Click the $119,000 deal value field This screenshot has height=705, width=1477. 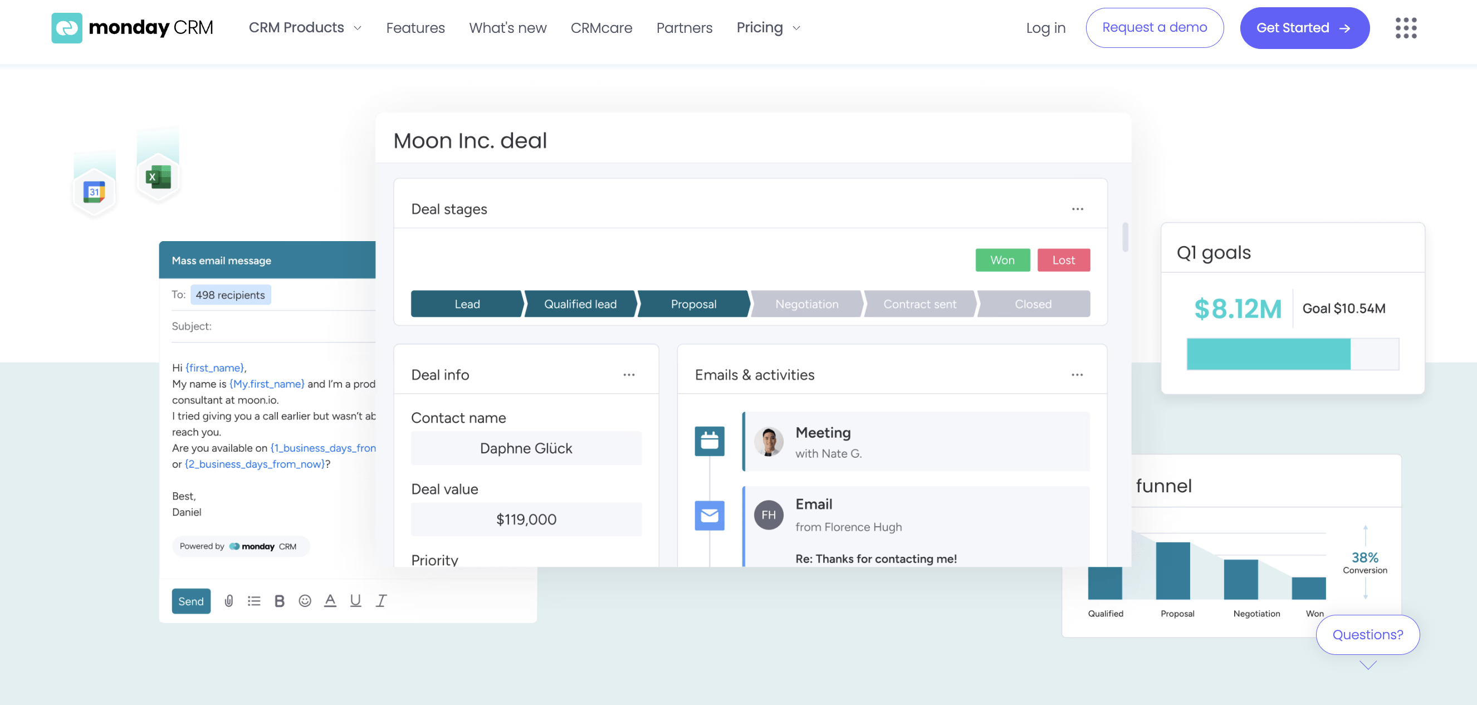click(x=526, y=520)
